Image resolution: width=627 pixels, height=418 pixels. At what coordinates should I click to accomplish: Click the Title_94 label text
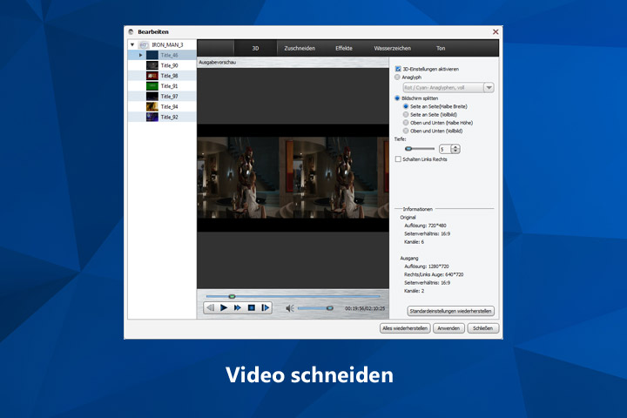pos(169,107)
